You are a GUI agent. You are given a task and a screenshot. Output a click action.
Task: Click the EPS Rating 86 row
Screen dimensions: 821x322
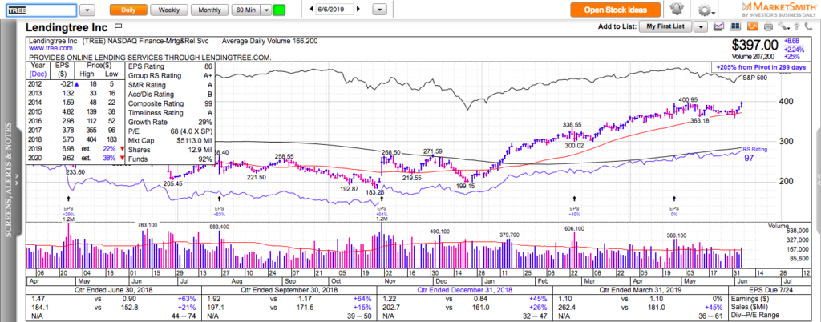tap(170, 67)
